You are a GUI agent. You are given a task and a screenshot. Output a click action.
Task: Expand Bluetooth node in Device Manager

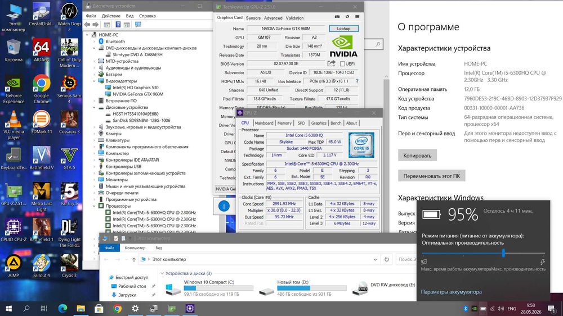tap(95, 42)
